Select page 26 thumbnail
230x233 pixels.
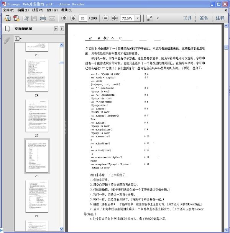[x=37, y=156]
